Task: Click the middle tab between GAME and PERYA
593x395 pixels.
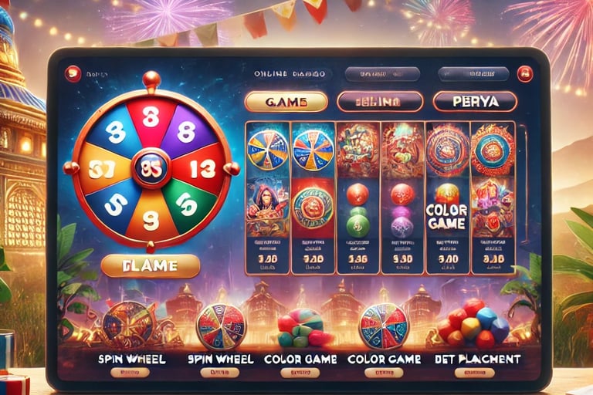Action: [x=380, y=102]
